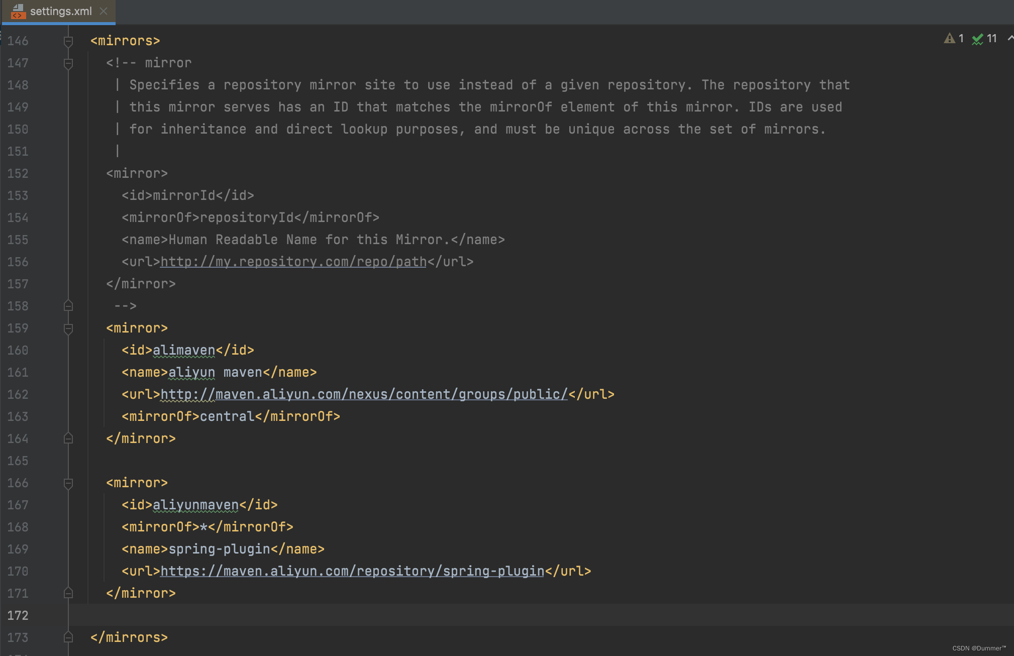Image resolution: width=1014 pixels, height=656 pixels.
Task: Collapse the mirror tag at line 166
Action: coord(68,483)
